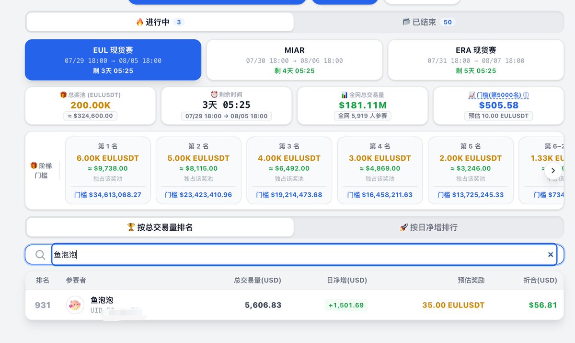Open the 第 4 名 prize card
Screen dimensions: 575x343
pyautogui.click(x=380, y=170)
